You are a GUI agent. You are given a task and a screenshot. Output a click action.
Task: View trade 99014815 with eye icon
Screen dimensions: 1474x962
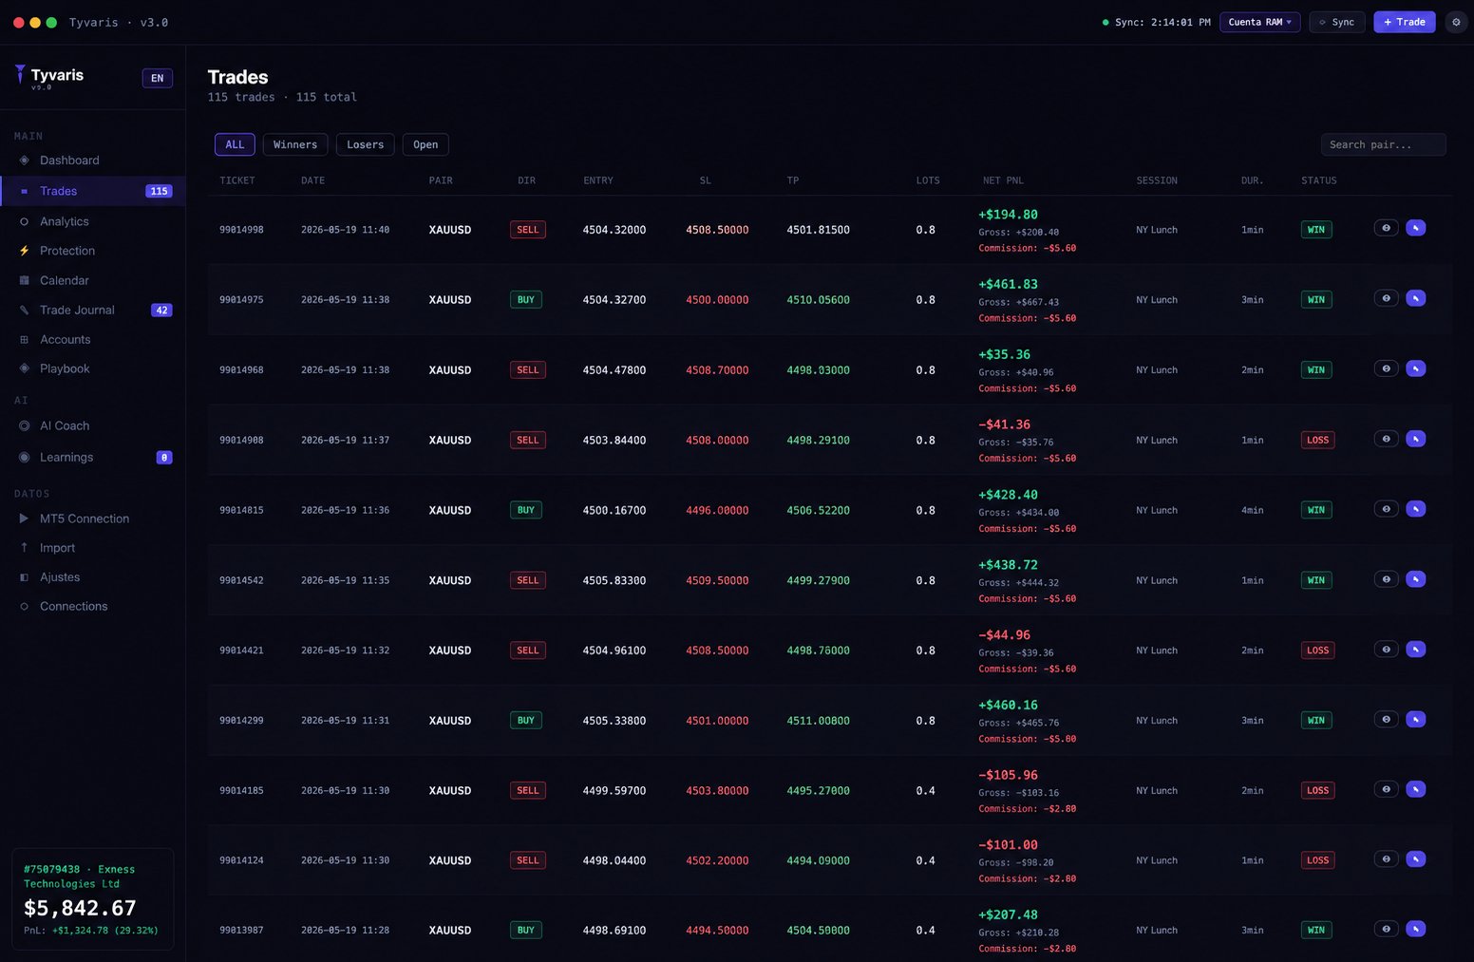1386,509
